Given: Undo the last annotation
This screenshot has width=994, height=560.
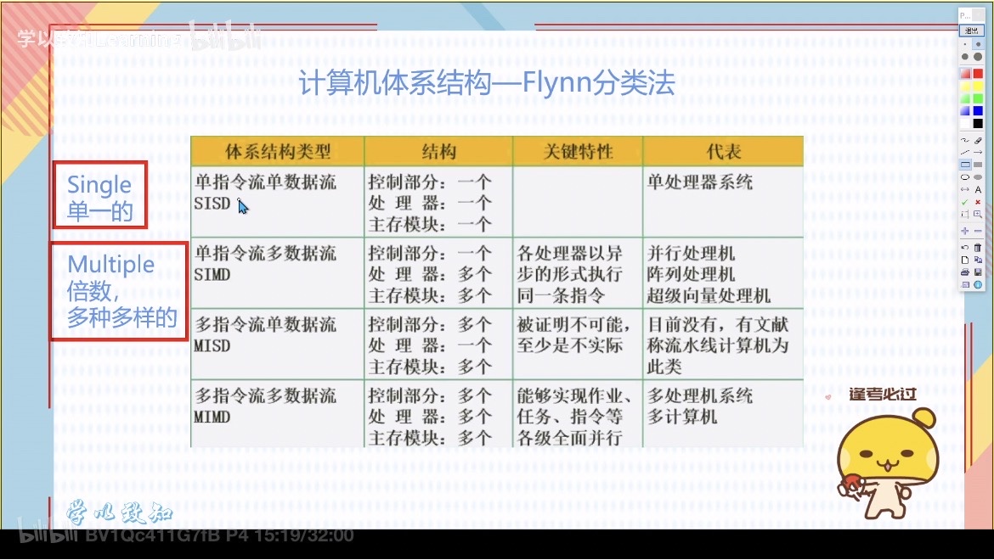Looking at the screenshot, I should (964, 247).
